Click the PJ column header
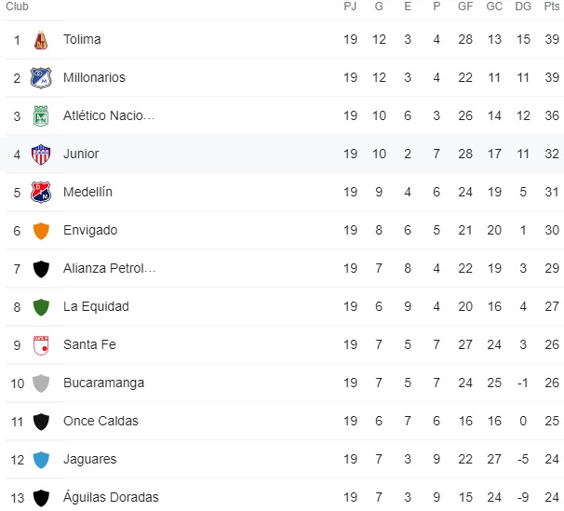The height and width of the screenshot is (511, 564). pyautogui.click(x=350, y=7)
